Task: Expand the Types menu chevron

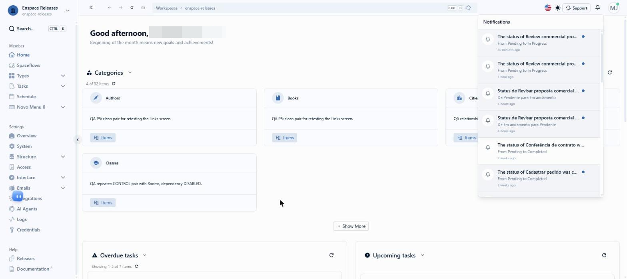Action: point(63,76)
